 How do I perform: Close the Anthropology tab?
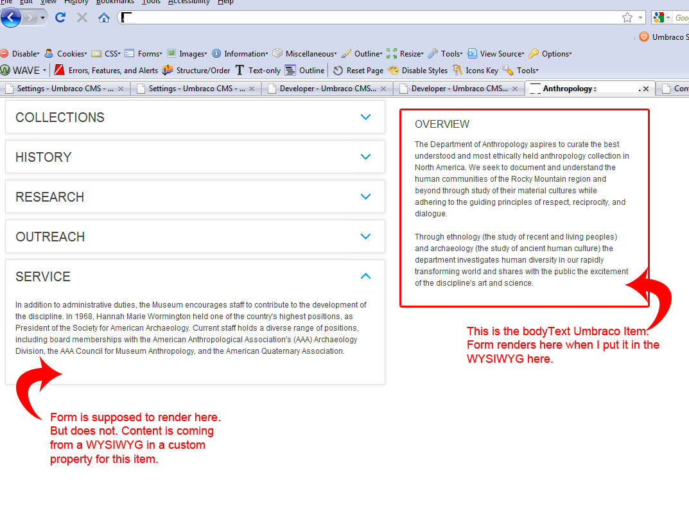(645, 89)
